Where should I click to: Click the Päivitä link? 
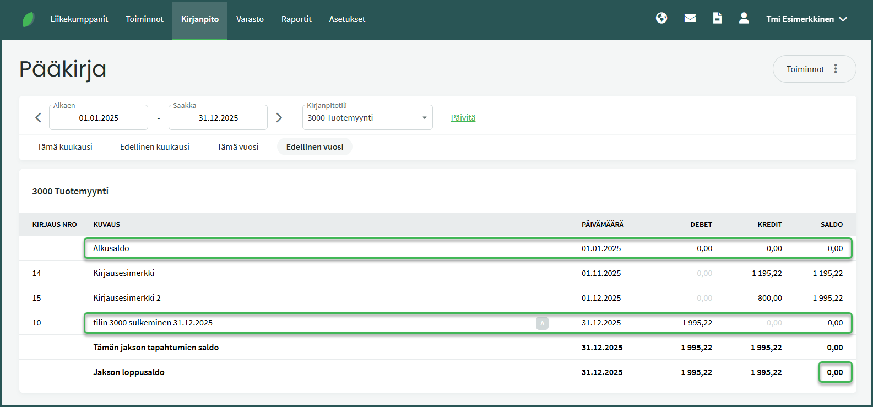[463, 118]
